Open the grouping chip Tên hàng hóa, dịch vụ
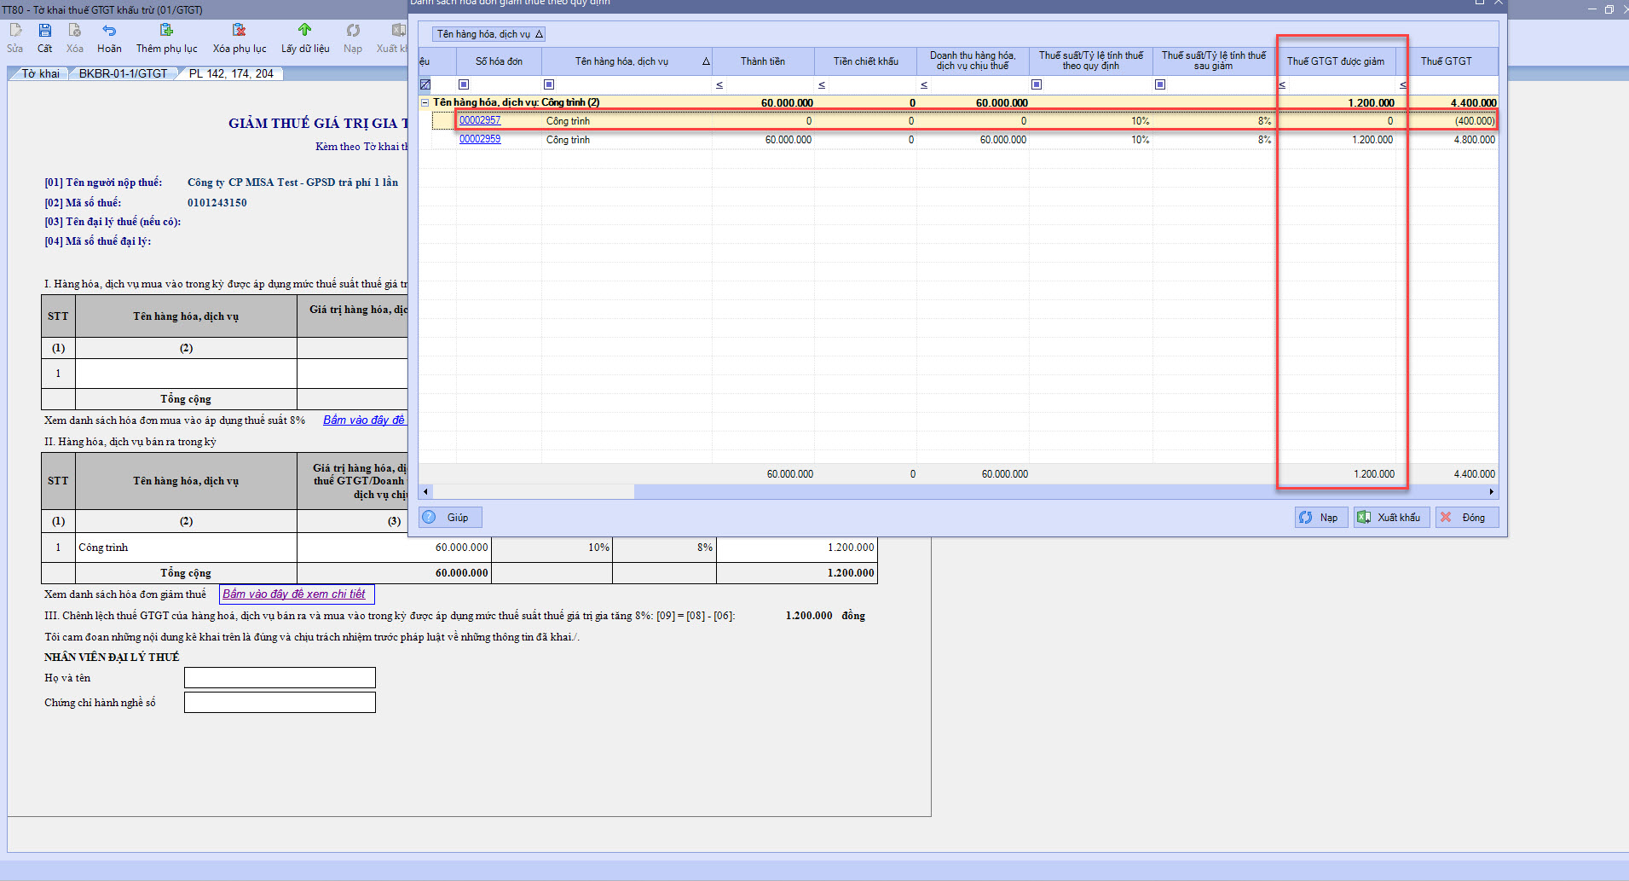This screenshot has width=1629, height=881. click(x=488, y=34)
